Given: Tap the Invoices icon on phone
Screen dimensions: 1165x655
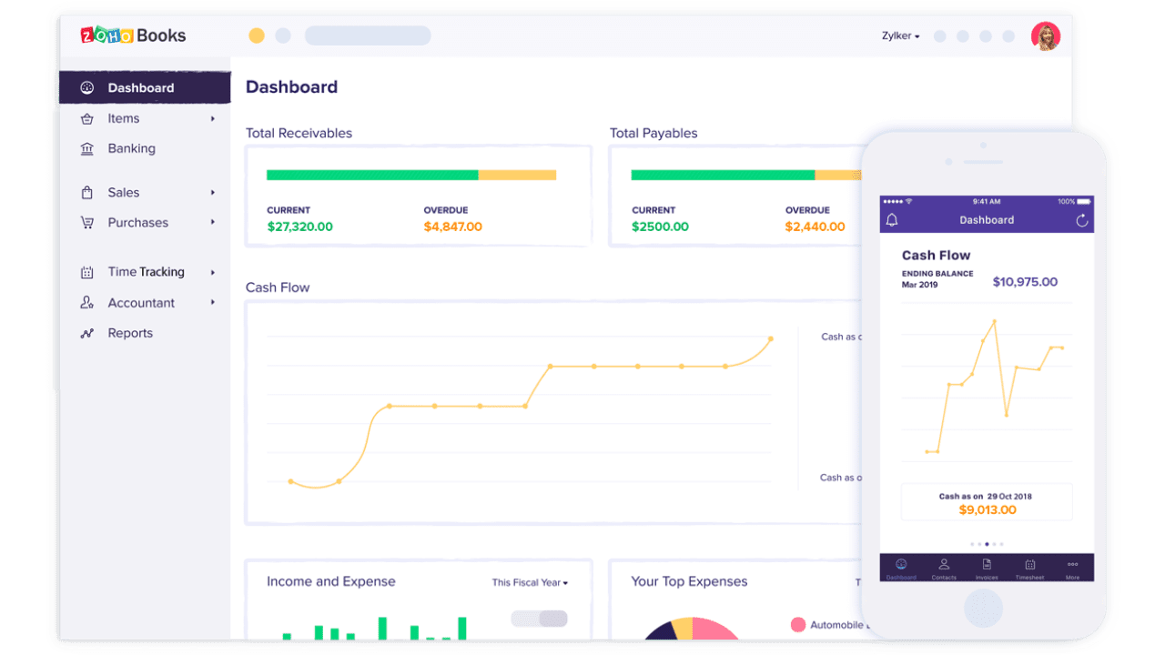Looking at the screenshot, I should pyautogui.click(x=987, y=565).
